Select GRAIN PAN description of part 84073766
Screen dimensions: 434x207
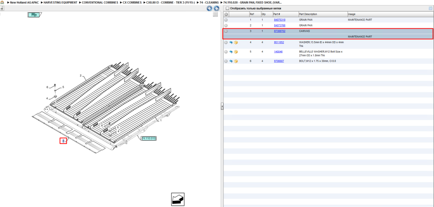(306, 26)
